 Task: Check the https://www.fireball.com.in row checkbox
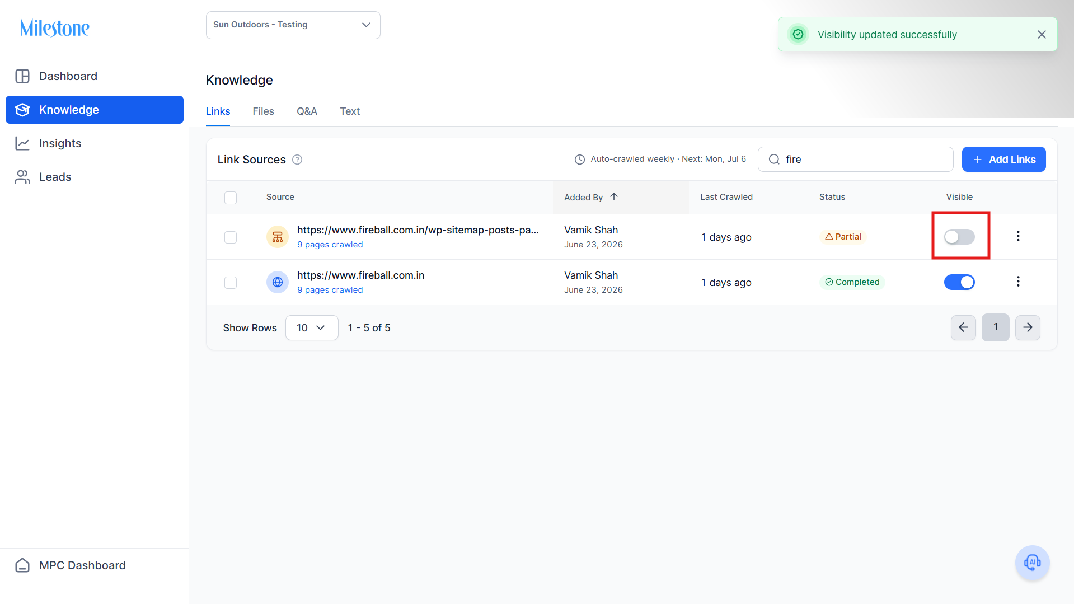(x=231, y=283)
